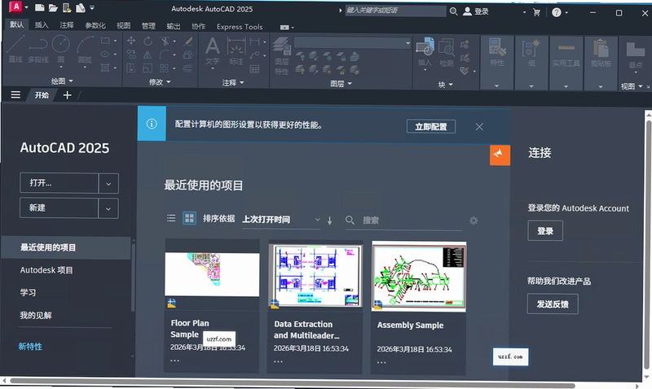Click the 打开... button
Screen dimensions: 652x389
pyautogui.click(x=59, y=183)
